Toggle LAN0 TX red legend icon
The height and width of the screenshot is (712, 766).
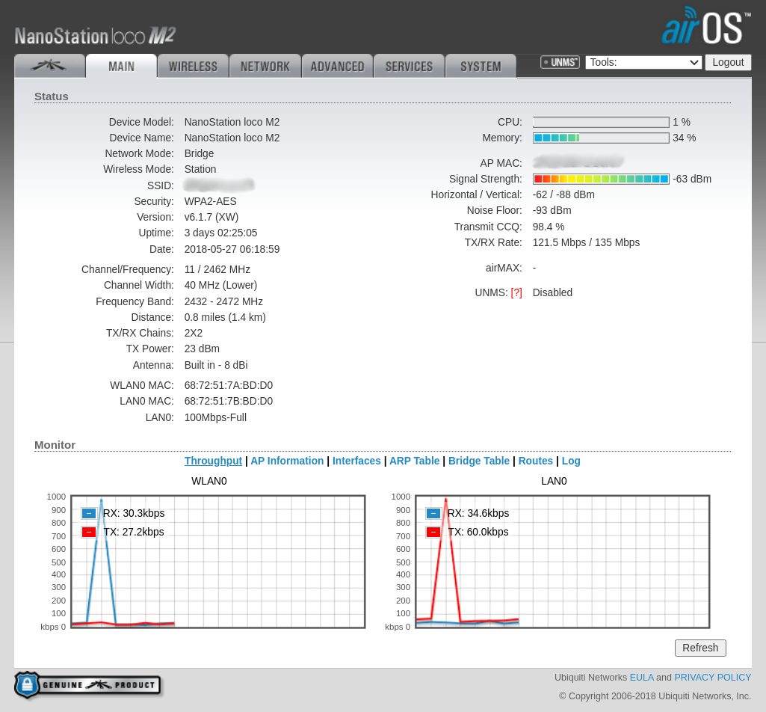[433, 532]
